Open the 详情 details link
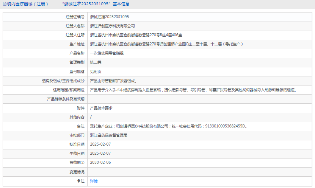Image resolution: width=315 pixels, height=188 pixels. point(94,181)
